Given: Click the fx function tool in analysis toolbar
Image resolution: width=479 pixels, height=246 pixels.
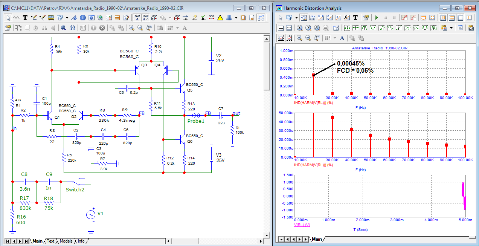Looking at the screenshot, I should (348, 17).
